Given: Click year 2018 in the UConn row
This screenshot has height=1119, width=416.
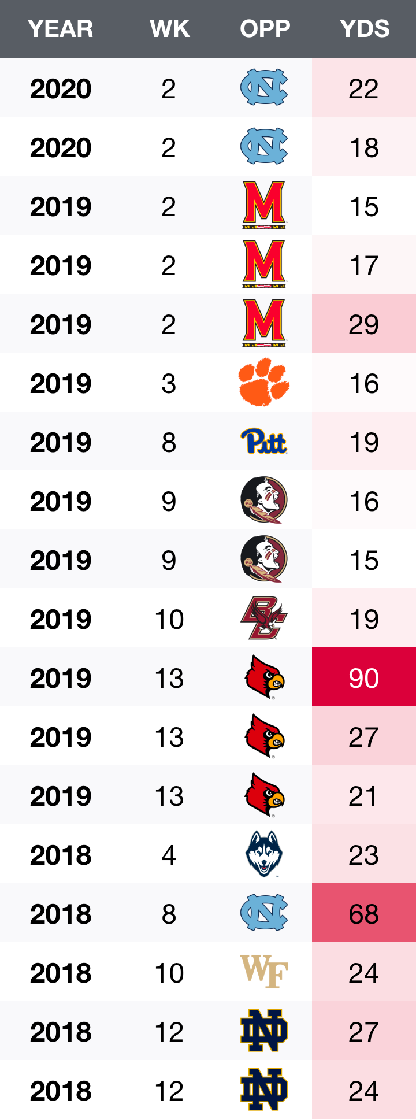Looking at the screenshot, I should tap(61, 855).
